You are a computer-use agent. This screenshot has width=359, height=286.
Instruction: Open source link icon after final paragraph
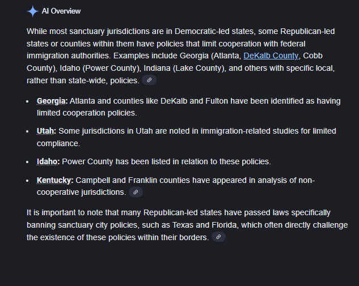tap(218, 238)
